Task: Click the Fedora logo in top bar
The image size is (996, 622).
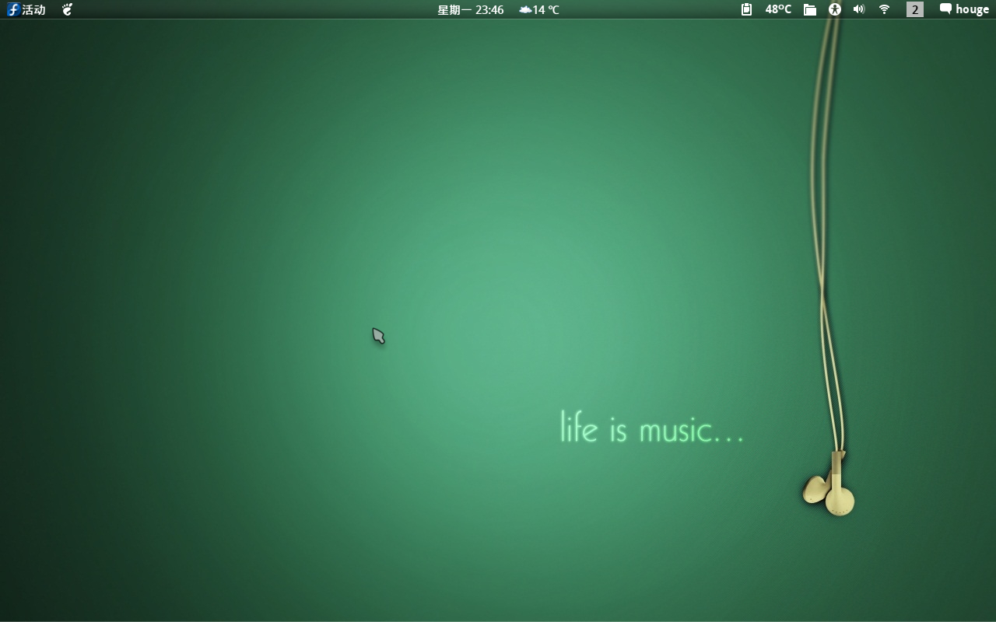Action: coord(13,9)
